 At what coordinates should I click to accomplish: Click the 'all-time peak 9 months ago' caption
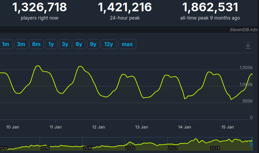coord(210,18)
